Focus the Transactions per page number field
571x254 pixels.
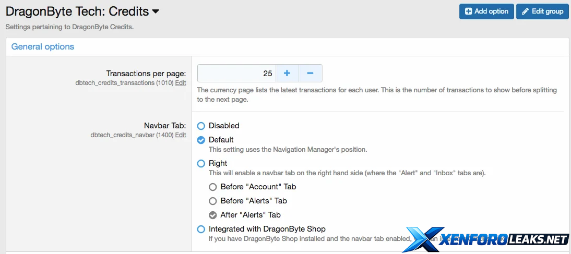point(236,74)
